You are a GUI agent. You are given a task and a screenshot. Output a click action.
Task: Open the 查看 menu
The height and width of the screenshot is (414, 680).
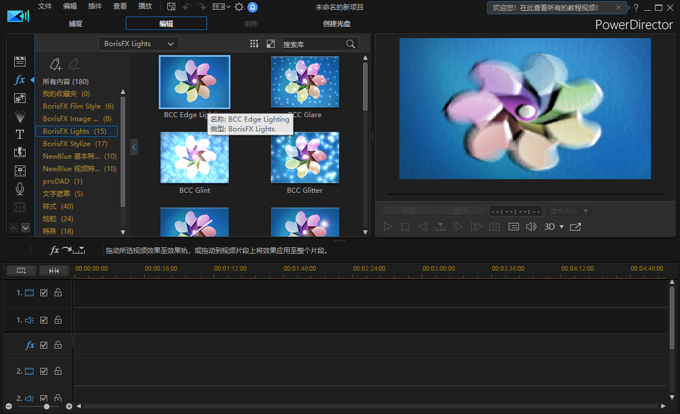point(120,6)
